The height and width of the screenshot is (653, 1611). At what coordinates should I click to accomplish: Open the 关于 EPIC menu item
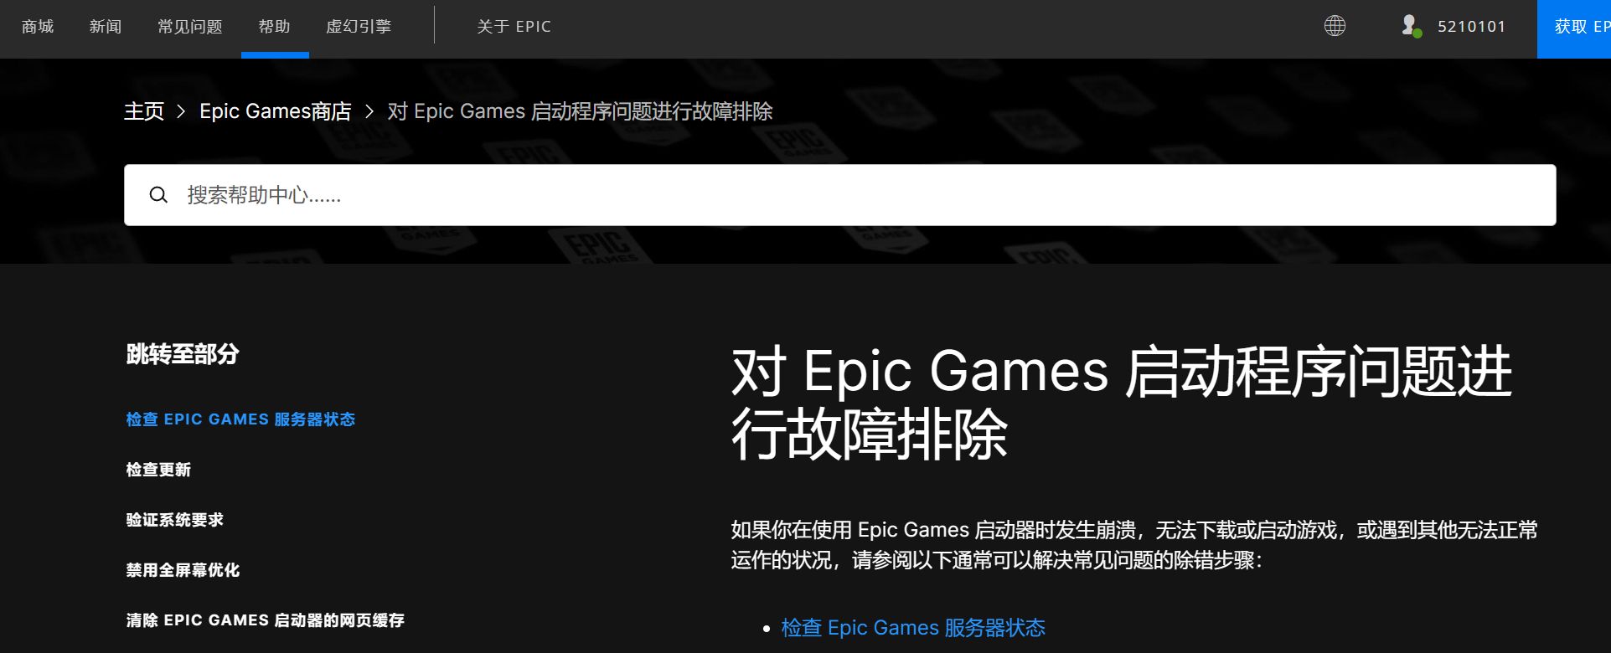click(x=514, y=27)
